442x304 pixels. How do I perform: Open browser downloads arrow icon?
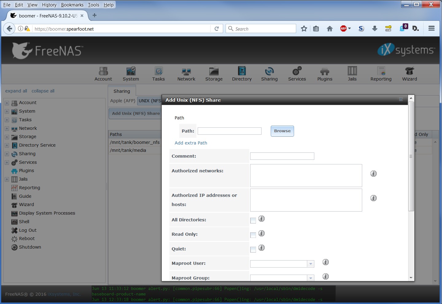pos(375,29)
